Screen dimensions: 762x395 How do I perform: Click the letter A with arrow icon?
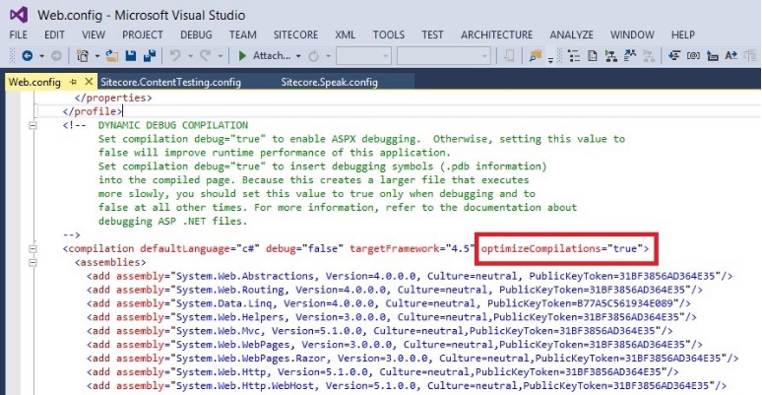(x=730, y=56)
